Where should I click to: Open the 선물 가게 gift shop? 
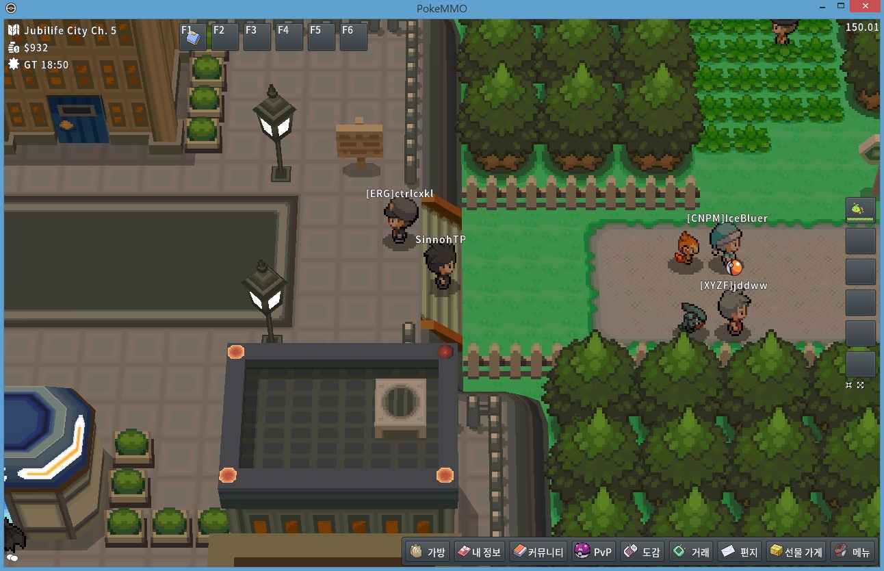pyautogui.click(x=795, y=552)
